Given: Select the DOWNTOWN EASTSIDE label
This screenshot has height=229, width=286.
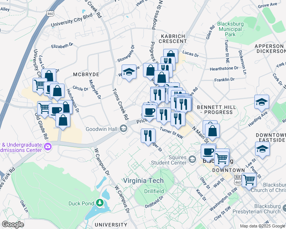Looking at the screenshot, I should [271, 137].
